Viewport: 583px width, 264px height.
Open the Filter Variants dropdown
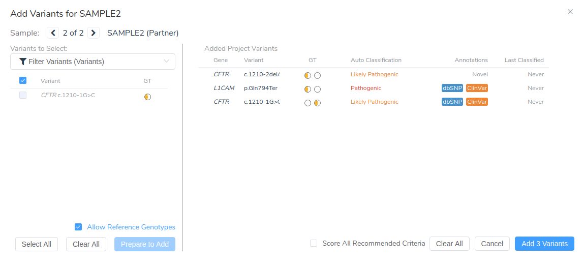[93, 62]
